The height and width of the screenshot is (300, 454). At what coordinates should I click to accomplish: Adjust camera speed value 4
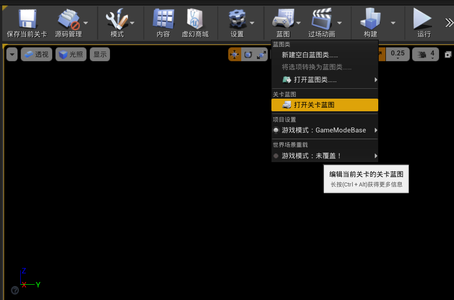(x=426, y=55)
